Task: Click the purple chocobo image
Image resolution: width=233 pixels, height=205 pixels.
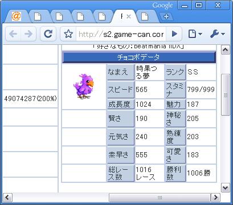Action: tap(84, 86)
